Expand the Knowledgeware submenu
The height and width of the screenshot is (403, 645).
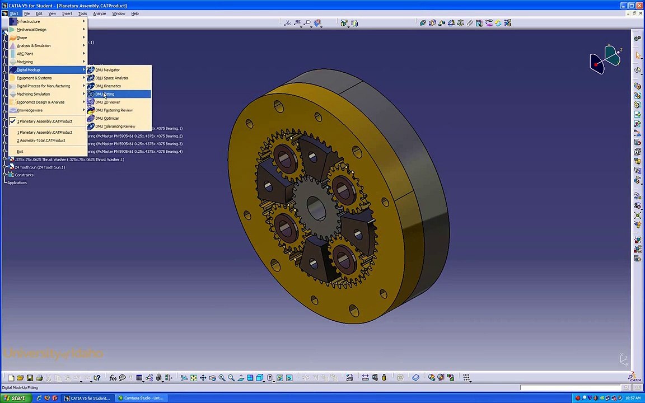(48, 110)
